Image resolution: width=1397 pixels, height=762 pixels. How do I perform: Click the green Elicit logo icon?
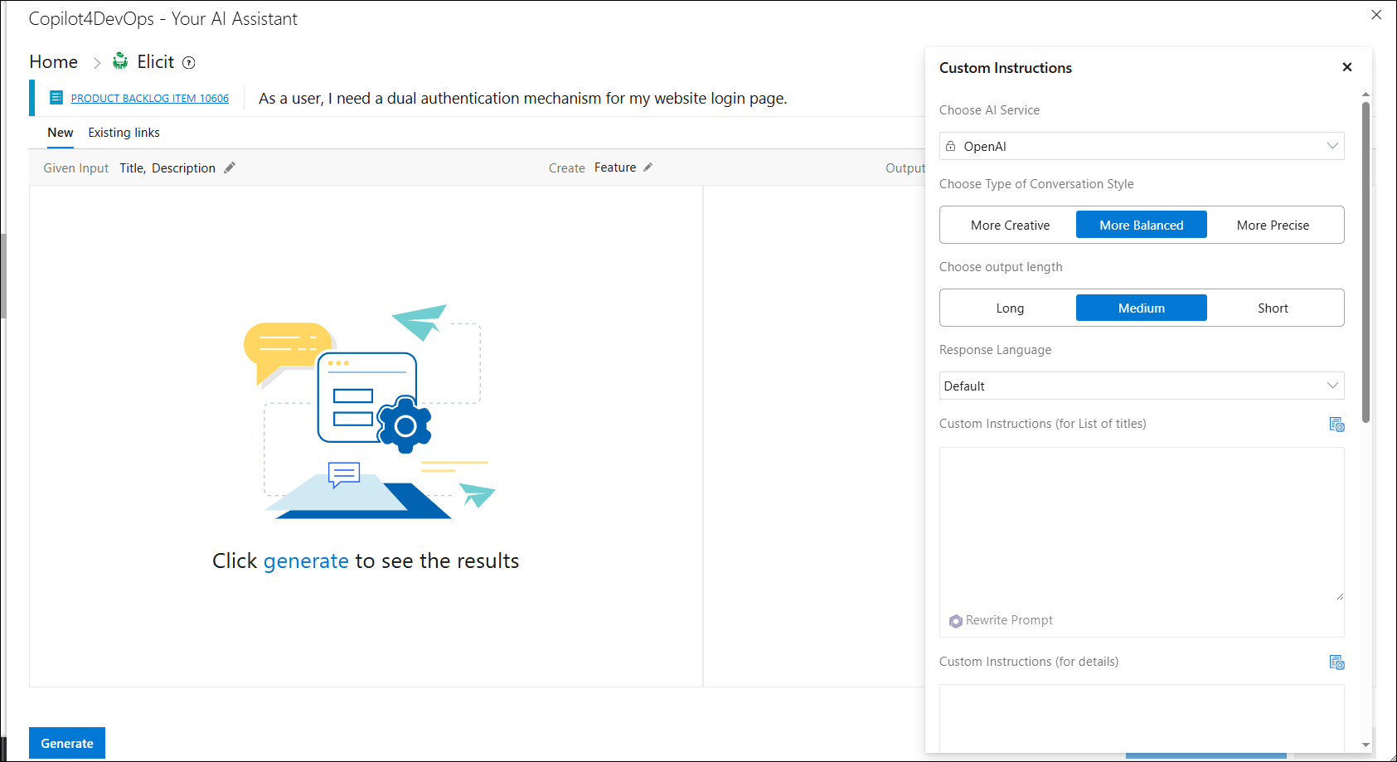point(120,61)
